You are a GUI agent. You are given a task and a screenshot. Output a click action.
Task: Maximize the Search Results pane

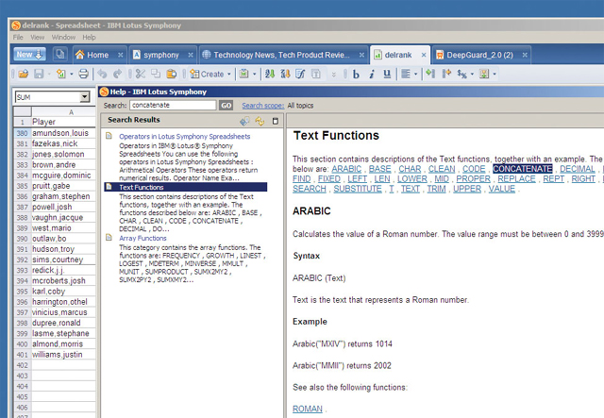tap(275, 121)
